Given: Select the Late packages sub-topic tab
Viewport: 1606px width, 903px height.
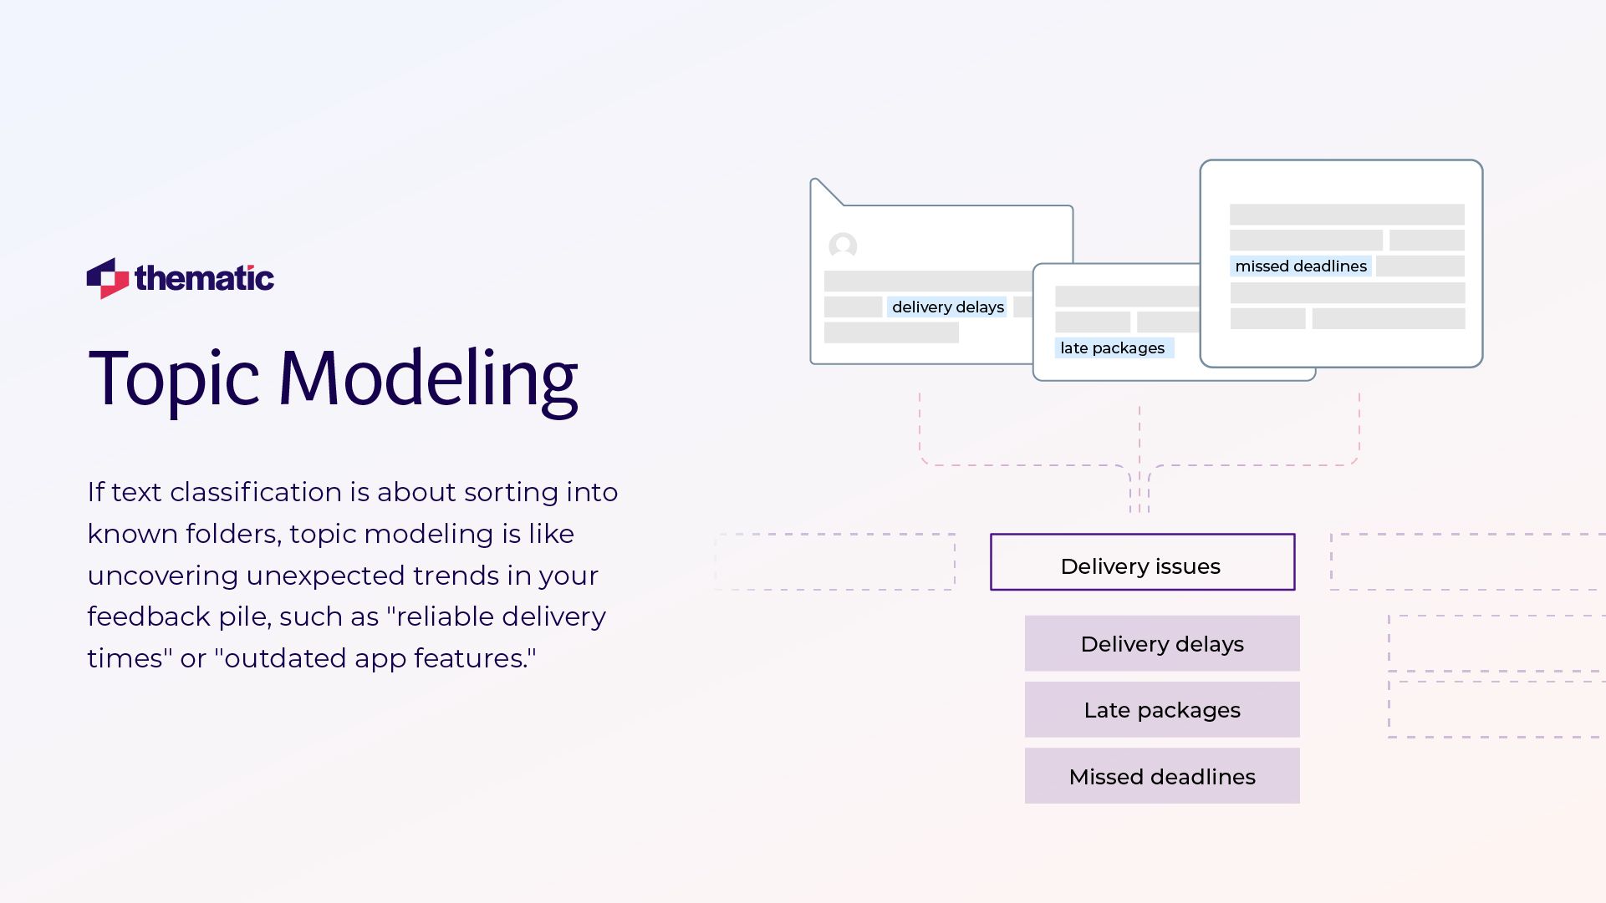Looking at the screenshot, I should click(x=1161, y=710).
